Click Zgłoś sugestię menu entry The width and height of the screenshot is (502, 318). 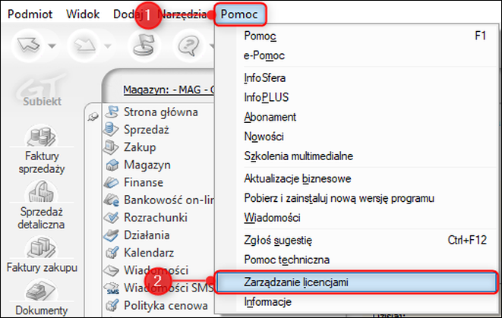278,240
